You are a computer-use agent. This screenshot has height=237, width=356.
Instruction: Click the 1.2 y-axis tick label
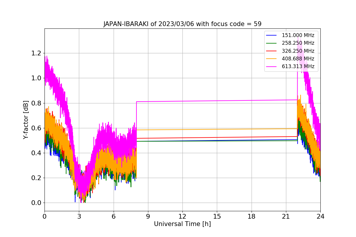coord(36,53)
